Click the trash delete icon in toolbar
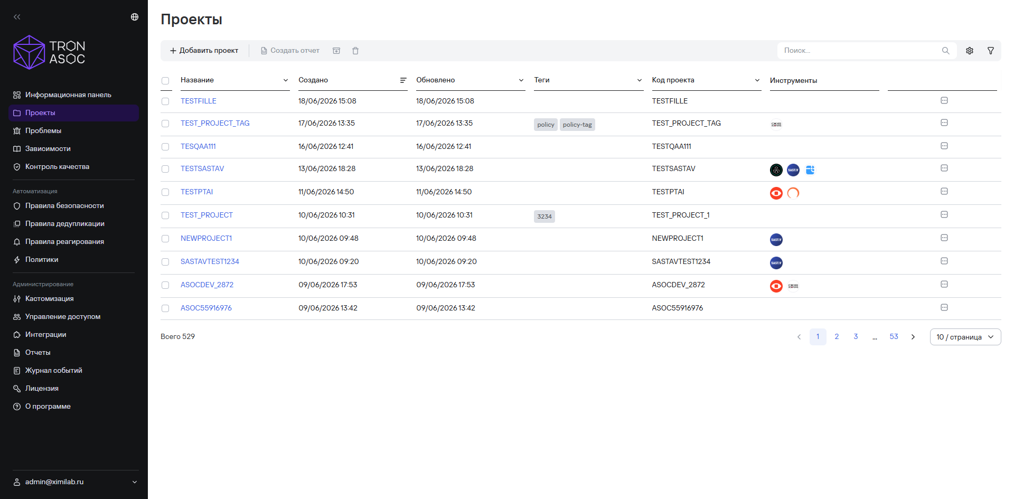Image resolution: width=1014 pixels, height=499 pixels. pos(355,51)
